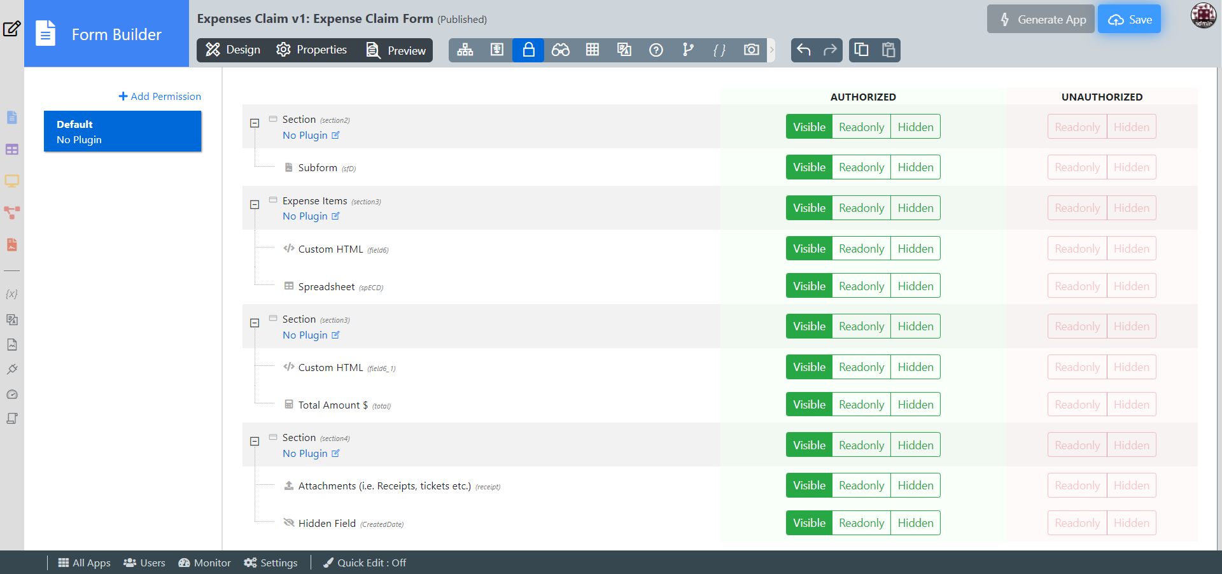The width and height of the screenshot is (1222, 574).
Task: Set Section section4 authorized permission to Hidden
Action: tap(915, 445)
